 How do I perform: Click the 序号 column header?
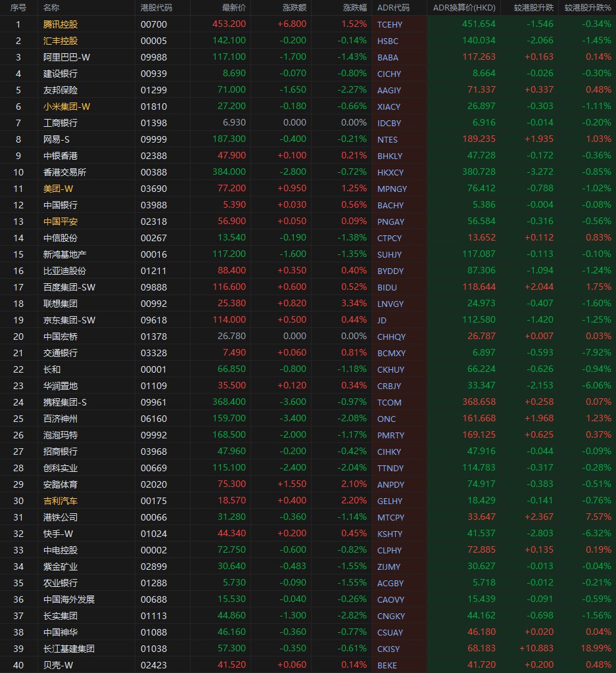tap(18, 8)
